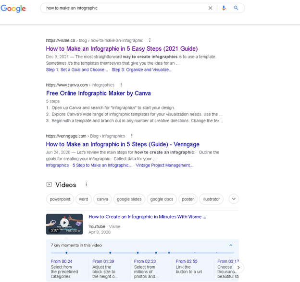Click the Videos section play icon
This screenshot has width=300, height=282.
tap(49, 185)
